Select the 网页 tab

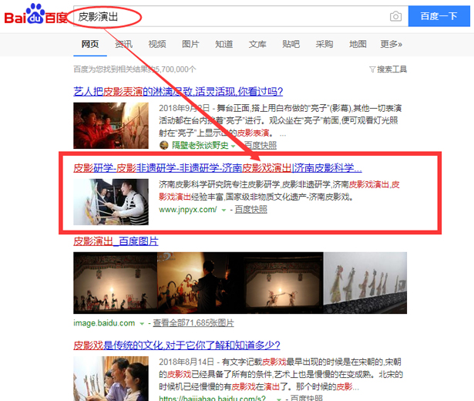click(x=89, y=44)
